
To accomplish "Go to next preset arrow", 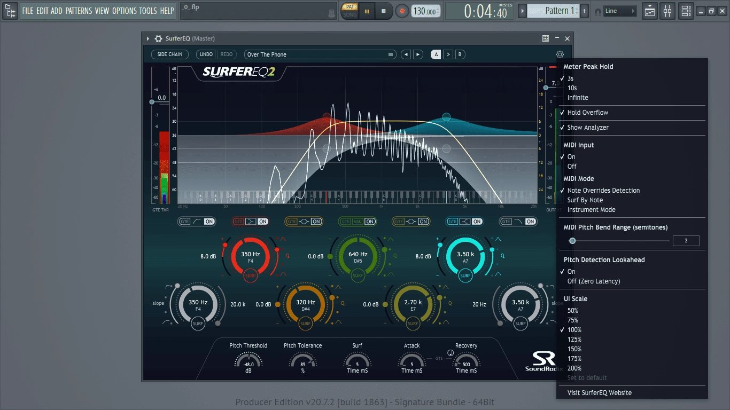I will click(418, 54).
